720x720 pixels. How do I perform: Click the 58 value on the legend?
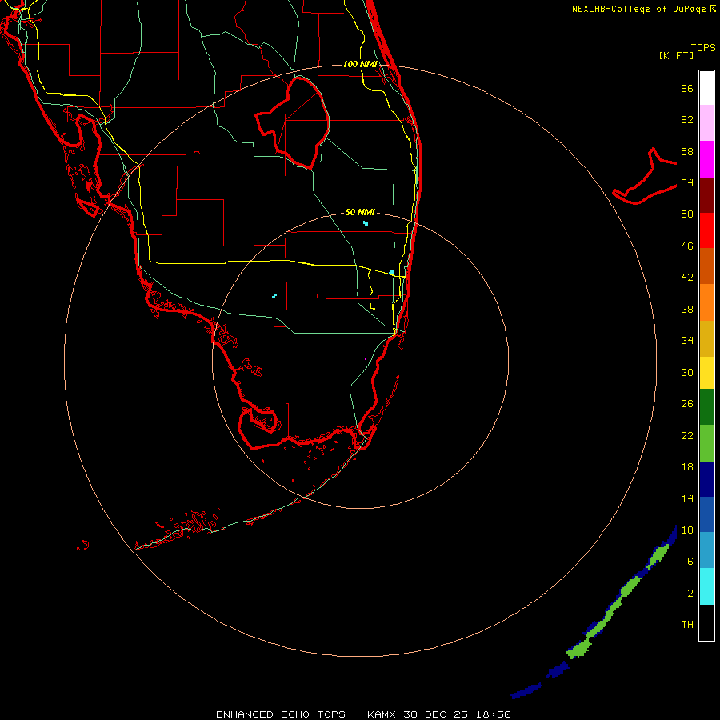coord(687,151)
